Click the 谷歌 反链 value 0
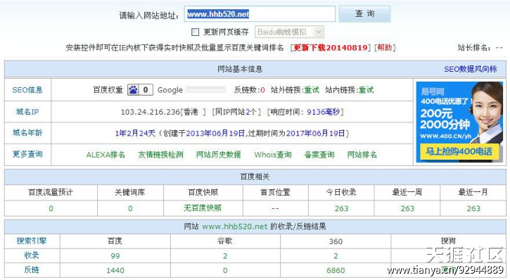510x280 pixels. 225,270
